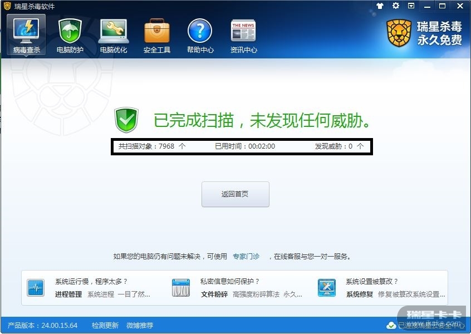Click the 瑞星杀毒软件 title bar app icon
The height and width of the screenshot is (334, 471).
(x=7, y=6)
